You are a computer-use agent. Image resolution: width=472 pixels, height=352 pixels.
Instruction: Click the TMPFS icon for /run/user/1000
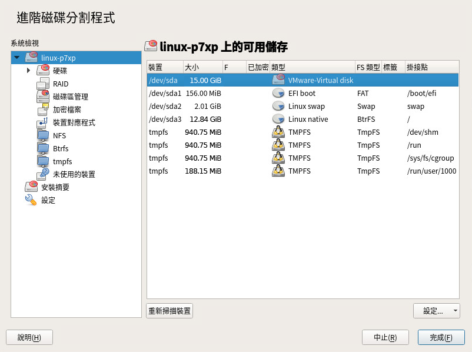[278, 171]
